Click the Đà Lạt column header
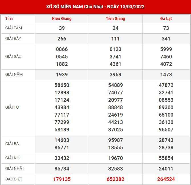191x185 pixels. point(166,19)
